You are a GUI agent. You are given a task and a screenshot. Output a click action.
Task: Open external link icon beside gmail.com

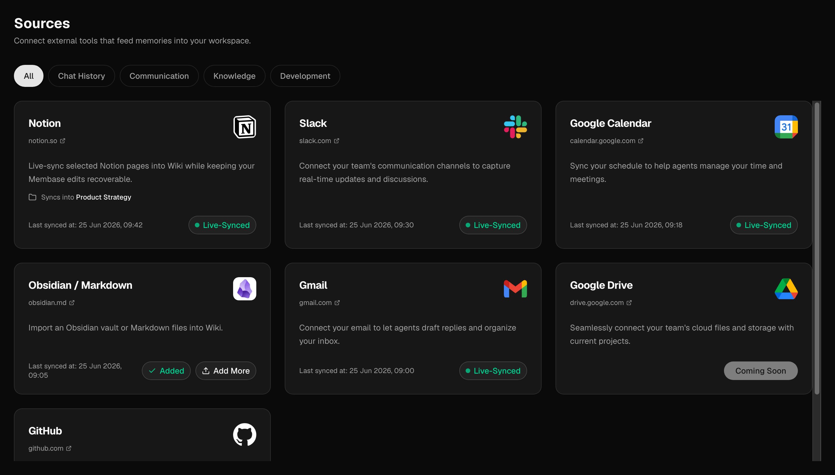[337, 302]
